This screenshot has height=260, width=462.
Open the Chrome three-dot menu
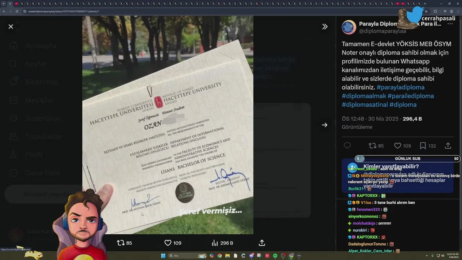(458, 11)
